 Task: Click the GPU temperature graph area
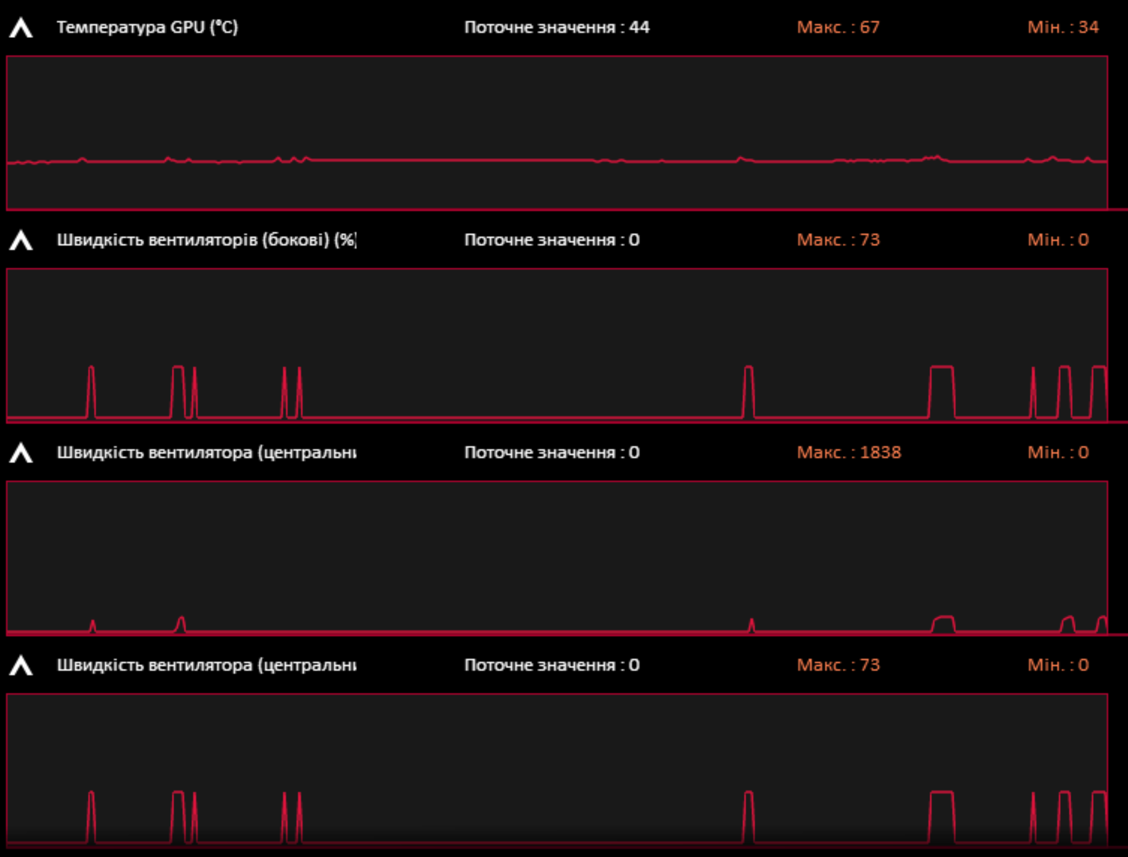(x=557, y=133)
